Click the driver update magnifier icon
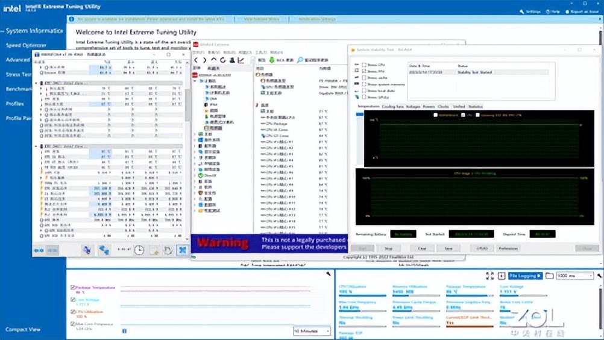 pos(300,60)
